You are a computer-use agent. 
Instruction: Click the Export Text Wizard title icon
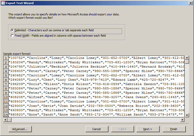[x=3, y=3]
